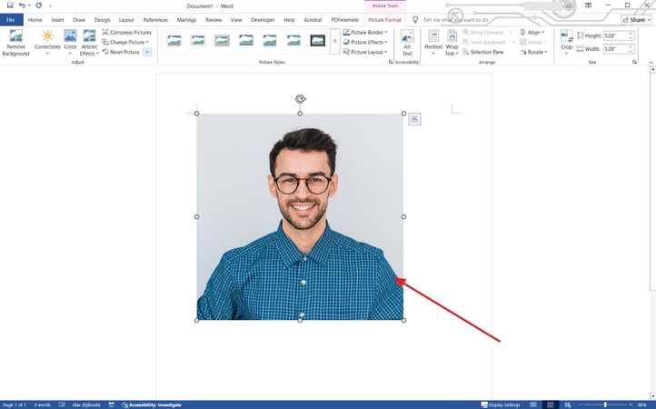Screen dimensions: 656x409
Task: Open the Corrections brightness menu
Action: [x=47, y=43]
